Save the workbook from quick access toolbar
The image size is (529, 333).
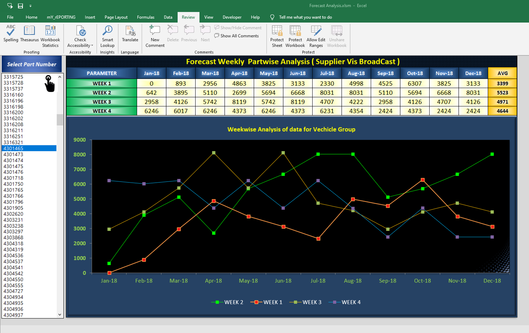click(x=20, y=6)
